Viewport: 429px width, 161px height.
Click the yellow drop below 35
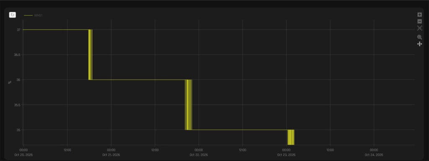click(x=291, y=137)
